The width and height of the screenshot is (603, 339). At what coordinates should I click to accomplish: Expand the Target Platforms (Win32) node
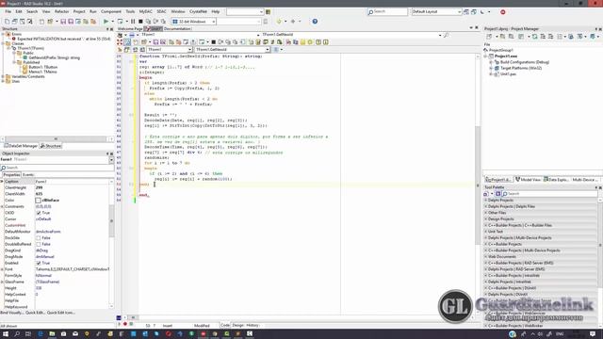pos(491,68)
